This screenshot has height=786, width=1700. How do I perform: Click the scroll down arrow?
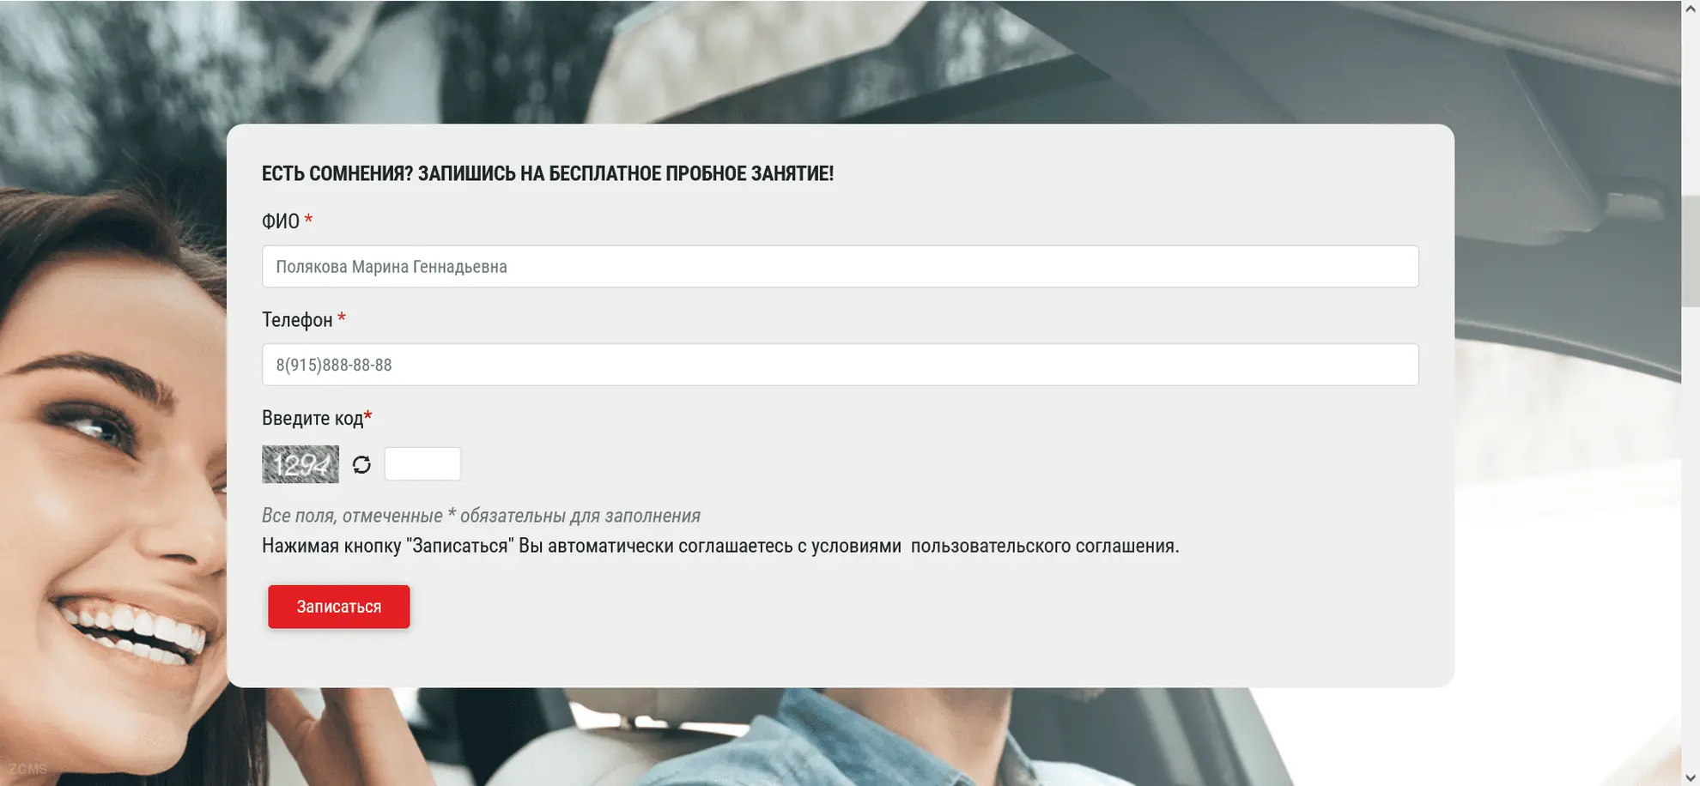point(1690,777)
